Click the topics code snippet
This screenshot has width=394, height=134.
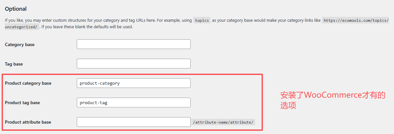click(x=202, y=20)
